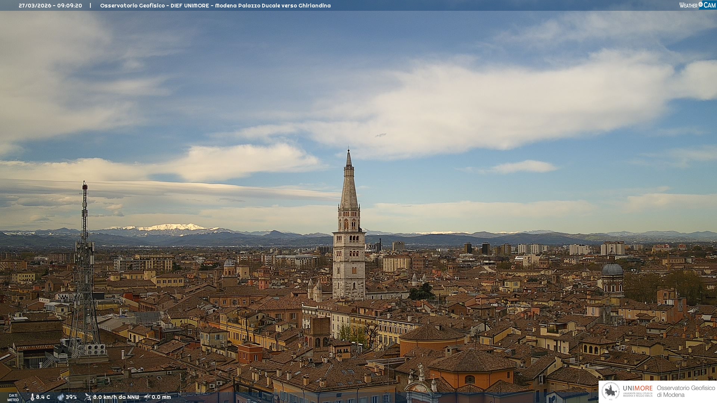717x403 pixels.
Task: Click the rain umbrella precipitation icon
Action: click(x=147, y=397)
